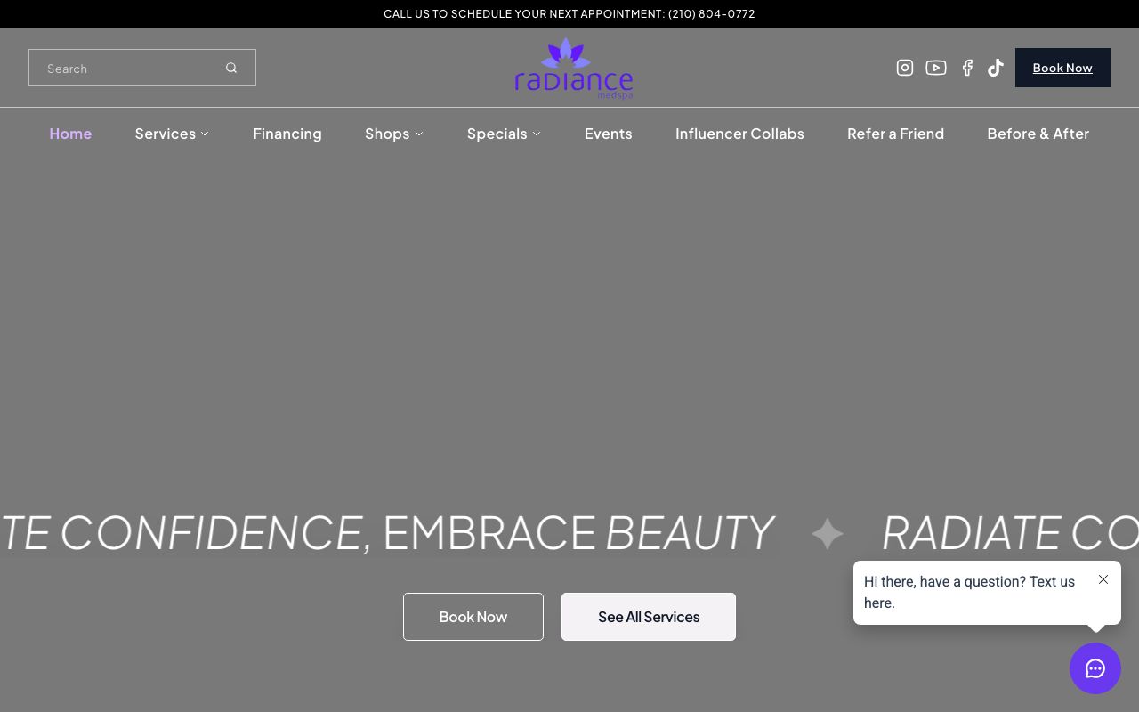Select the Home navigation item
The image size is (1139, 712).
(70, 133)
